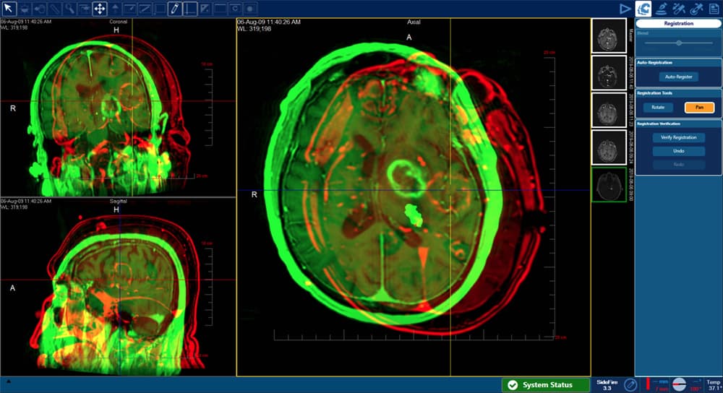723x393 pixels.
Task: Click the SideFire probe edit pencil icon
Action: (630, 385)
